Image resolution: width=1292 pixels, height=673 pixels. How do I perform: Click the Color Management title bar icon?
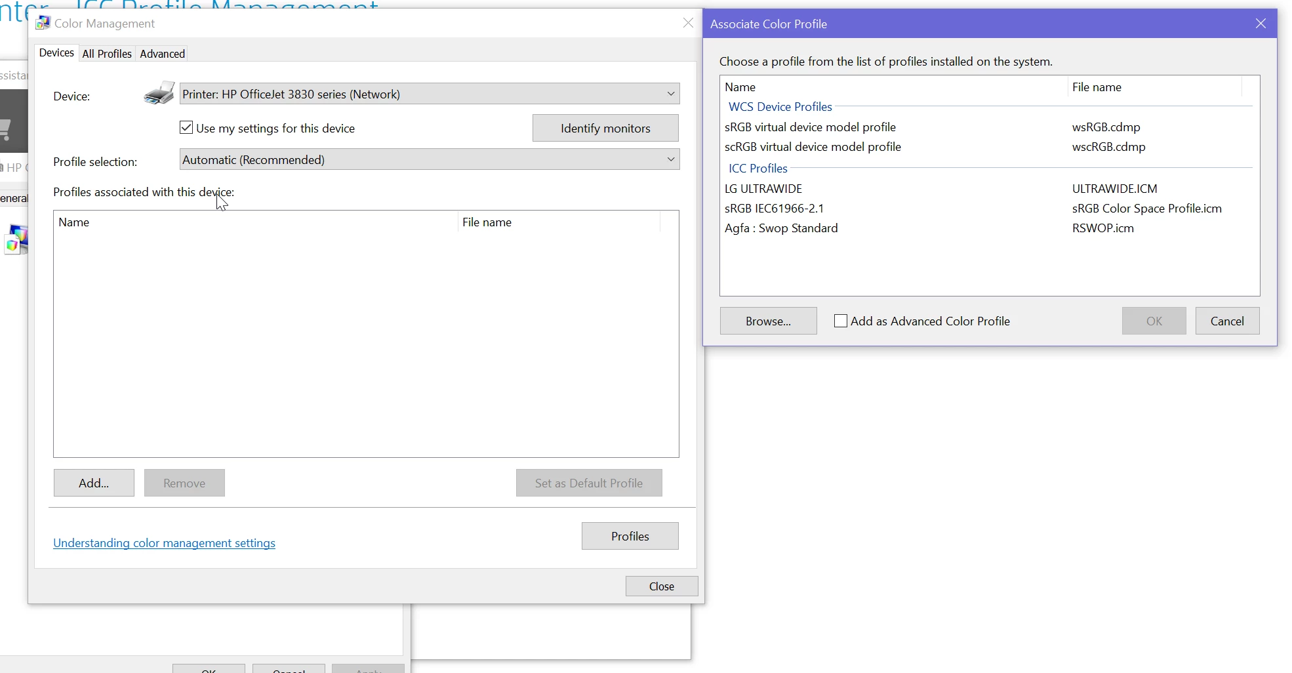(43, 23)
